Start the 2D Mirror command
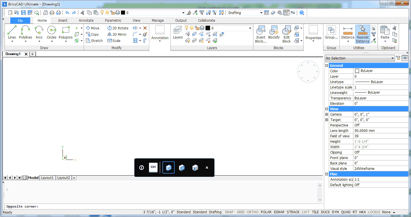 (x=118, y=34)
